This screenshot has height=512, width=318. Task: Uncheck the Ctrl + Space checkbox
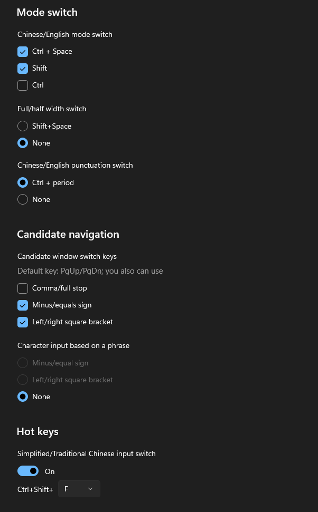[x=22, y=51]
